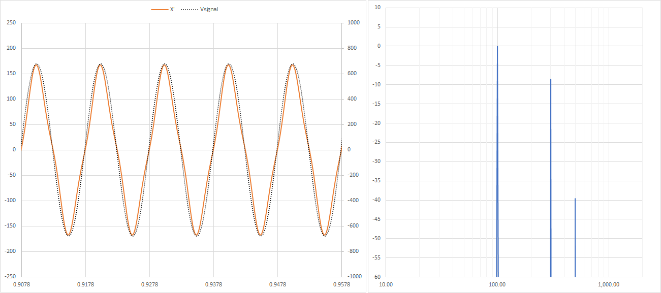Click the spectrum peak near -9 dB
This screenshot has height=293, width=661.
(551, 178)
